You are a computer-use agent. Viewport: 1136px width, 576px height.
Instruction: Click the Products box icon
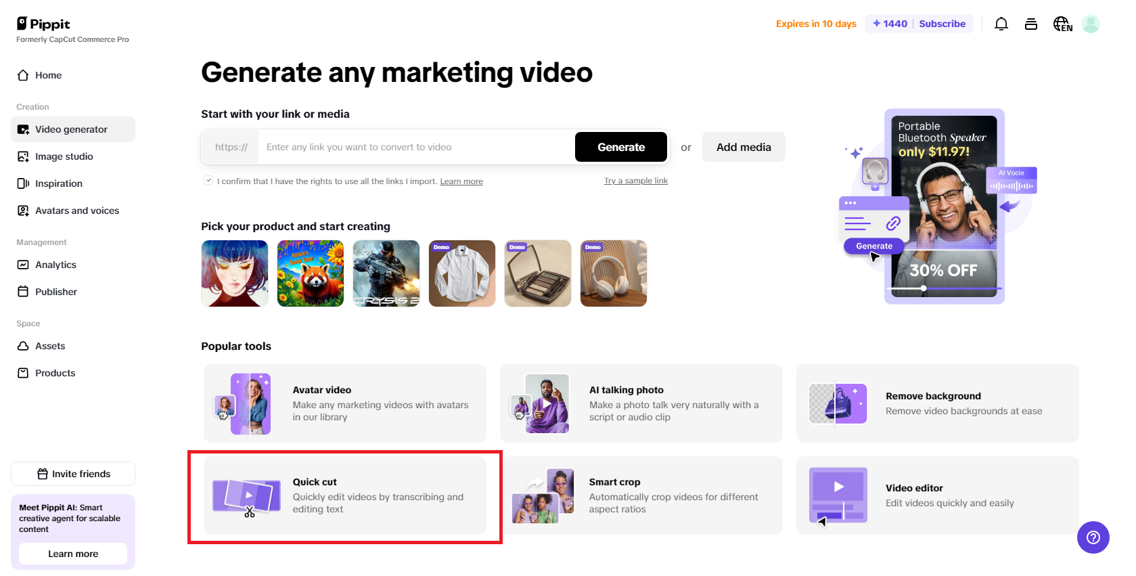(x=23, y=373)
